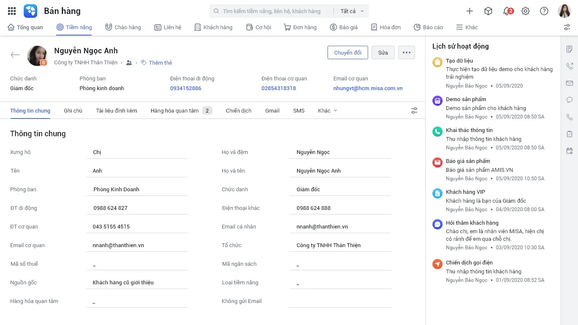Switch to Ghi chú tab
This screenshot has width=578, height=325.
[x=73, y=110]
